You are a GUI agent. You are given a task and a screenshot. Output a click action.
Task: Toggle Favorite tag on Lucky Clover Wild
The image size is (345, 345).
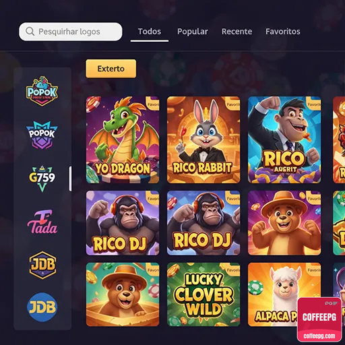232,270
